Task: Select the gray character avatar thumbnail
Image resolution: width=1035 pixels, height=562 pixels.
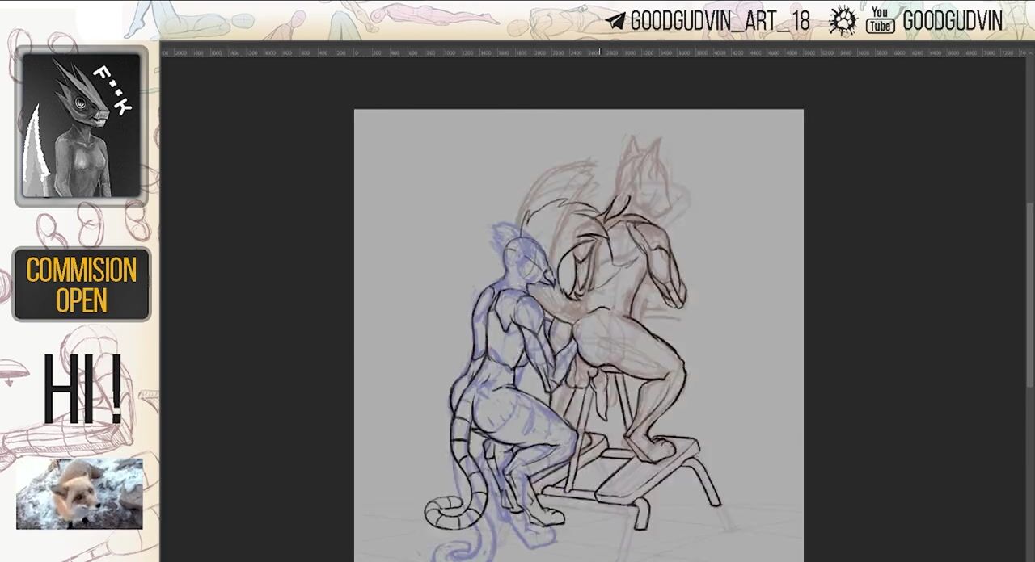Action: point(81,126)
